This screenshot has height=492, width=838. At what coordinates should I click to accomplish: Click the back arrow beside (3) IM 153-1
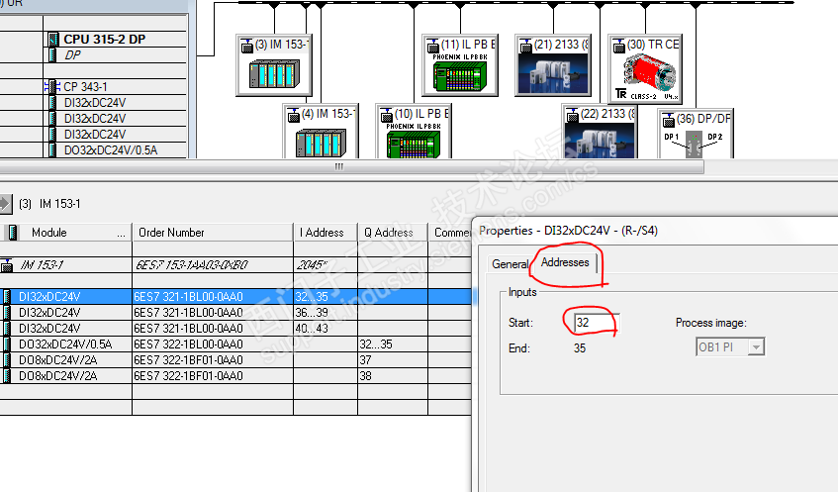click(x=5, y=204)
